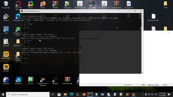Image resolution: width=173 pixels, height=97 pixels.
Task: Click the 'Search for anything' box
Action: (28, 95)
